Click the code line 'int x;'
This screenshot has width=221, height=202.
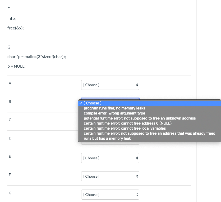(x=12, y=19)
